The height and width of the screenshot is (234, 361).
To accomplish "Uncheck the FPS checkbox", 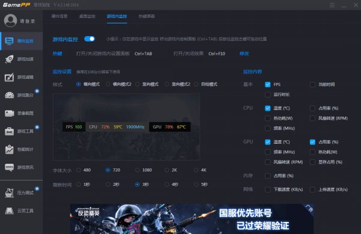I will tap(268, 84).
